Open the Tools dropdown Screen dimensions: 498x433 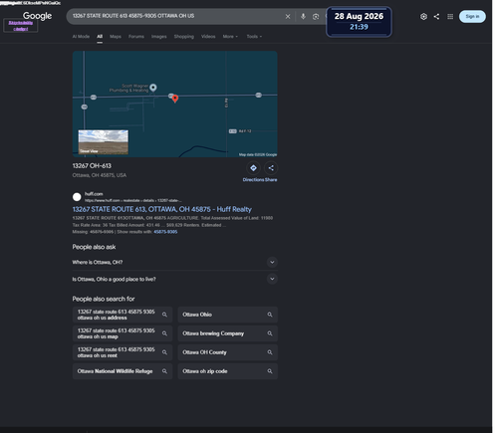(x=254, y=37)
